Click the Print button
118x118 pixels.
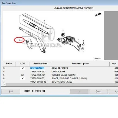(x=11, y=91)
